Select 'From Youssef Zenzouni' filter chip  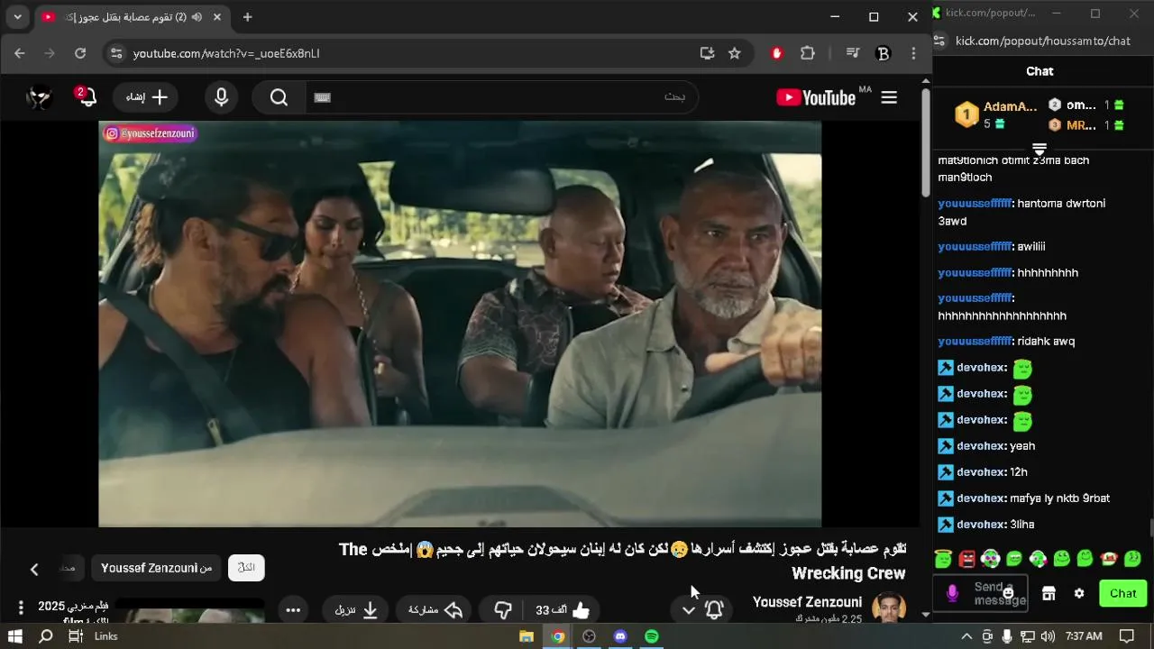point(156,568)
